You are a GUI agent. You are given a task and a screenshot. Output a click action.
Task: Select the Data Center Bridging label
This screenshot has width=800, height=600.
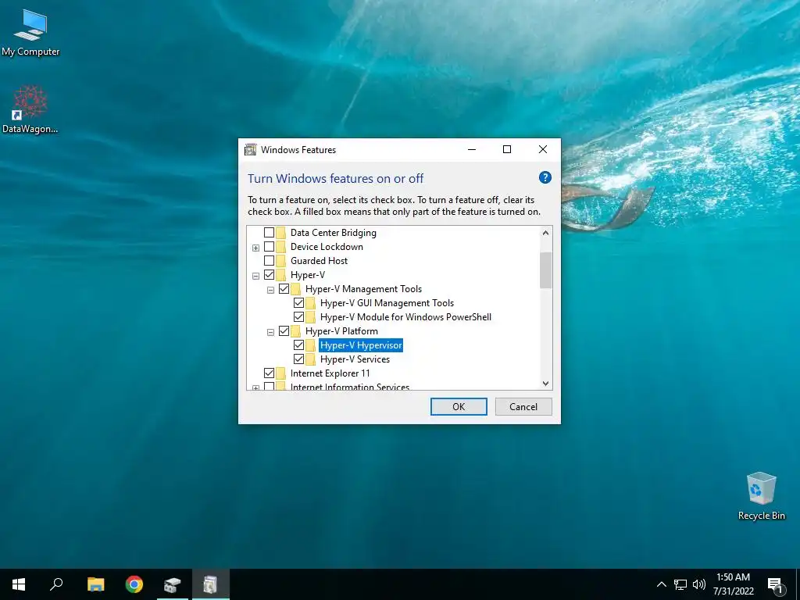click(x=333, y=233)
